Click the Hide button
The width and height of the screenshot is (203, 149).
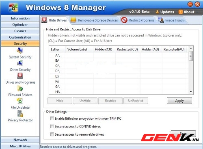coord(60,101)
